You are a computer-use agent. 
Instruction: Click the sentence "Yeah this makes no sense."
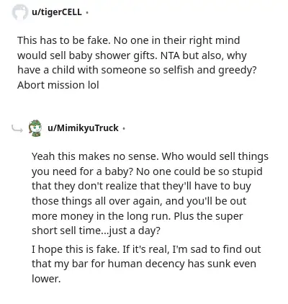pyautogui.click(x=95, y=156)
